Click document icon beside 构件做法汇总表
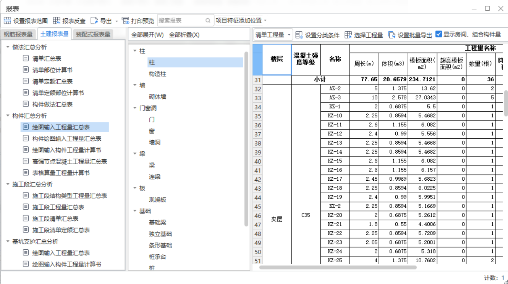This screenshot has width=508, height=284. point(26,104)
